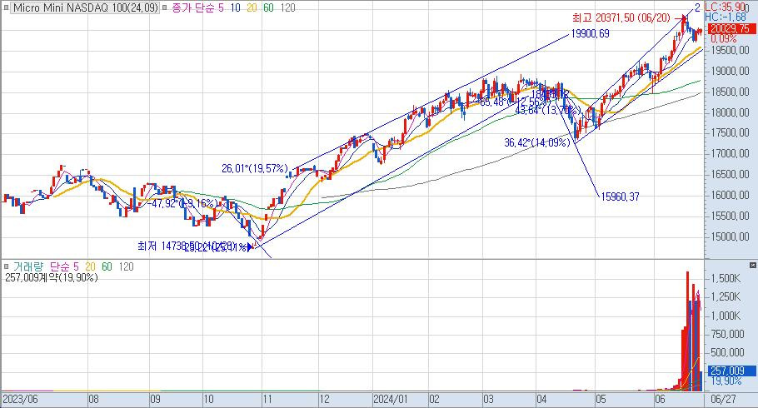Click the volume average 120 label

[126, 266]
